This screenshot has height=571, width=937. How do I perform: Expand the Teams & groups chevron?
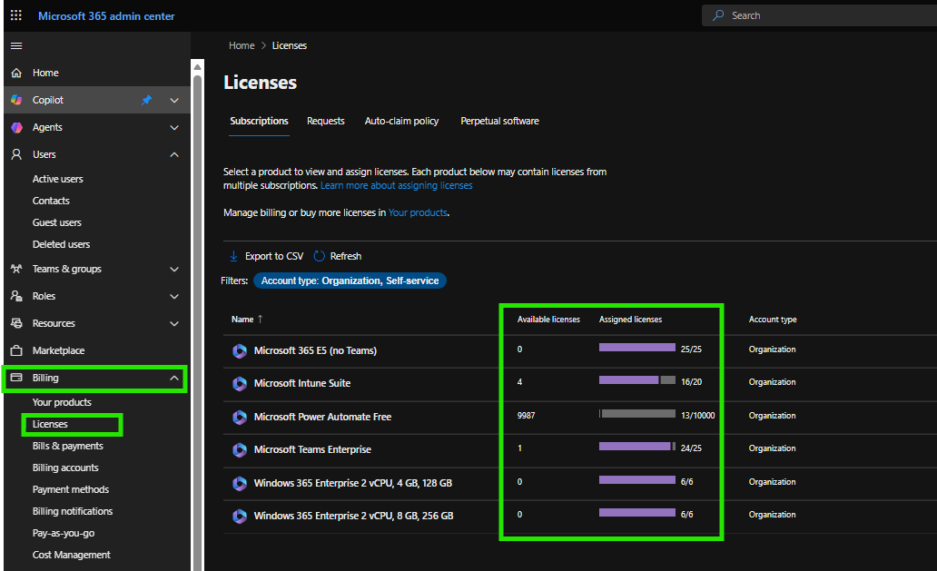[x=174, y=269]
